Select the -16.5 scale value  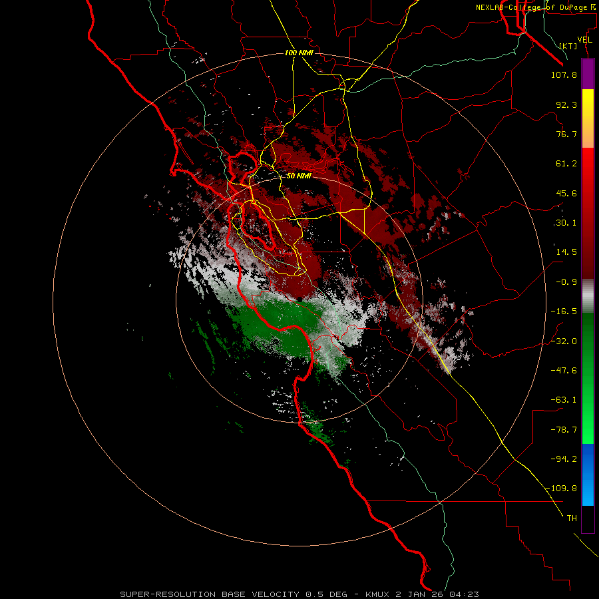[x=564, y=311]
